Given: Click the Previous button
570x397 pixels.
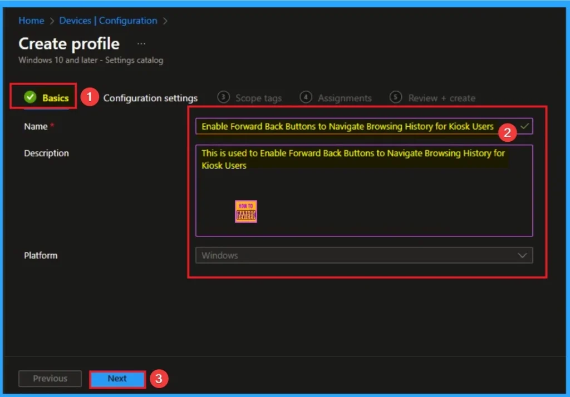Looking at the screenshot, I should (x=50, y=379).
